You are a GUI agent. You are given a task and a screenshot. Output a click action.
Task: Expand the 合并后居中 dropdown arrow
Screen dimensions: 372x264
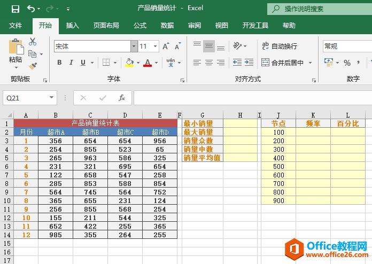[x=310, y=63]
